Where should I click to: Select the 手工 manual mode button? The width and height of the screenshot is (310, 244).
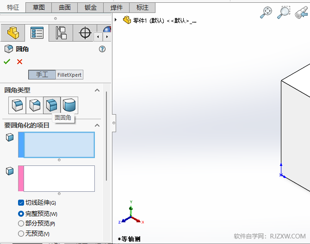click(42, 74)
